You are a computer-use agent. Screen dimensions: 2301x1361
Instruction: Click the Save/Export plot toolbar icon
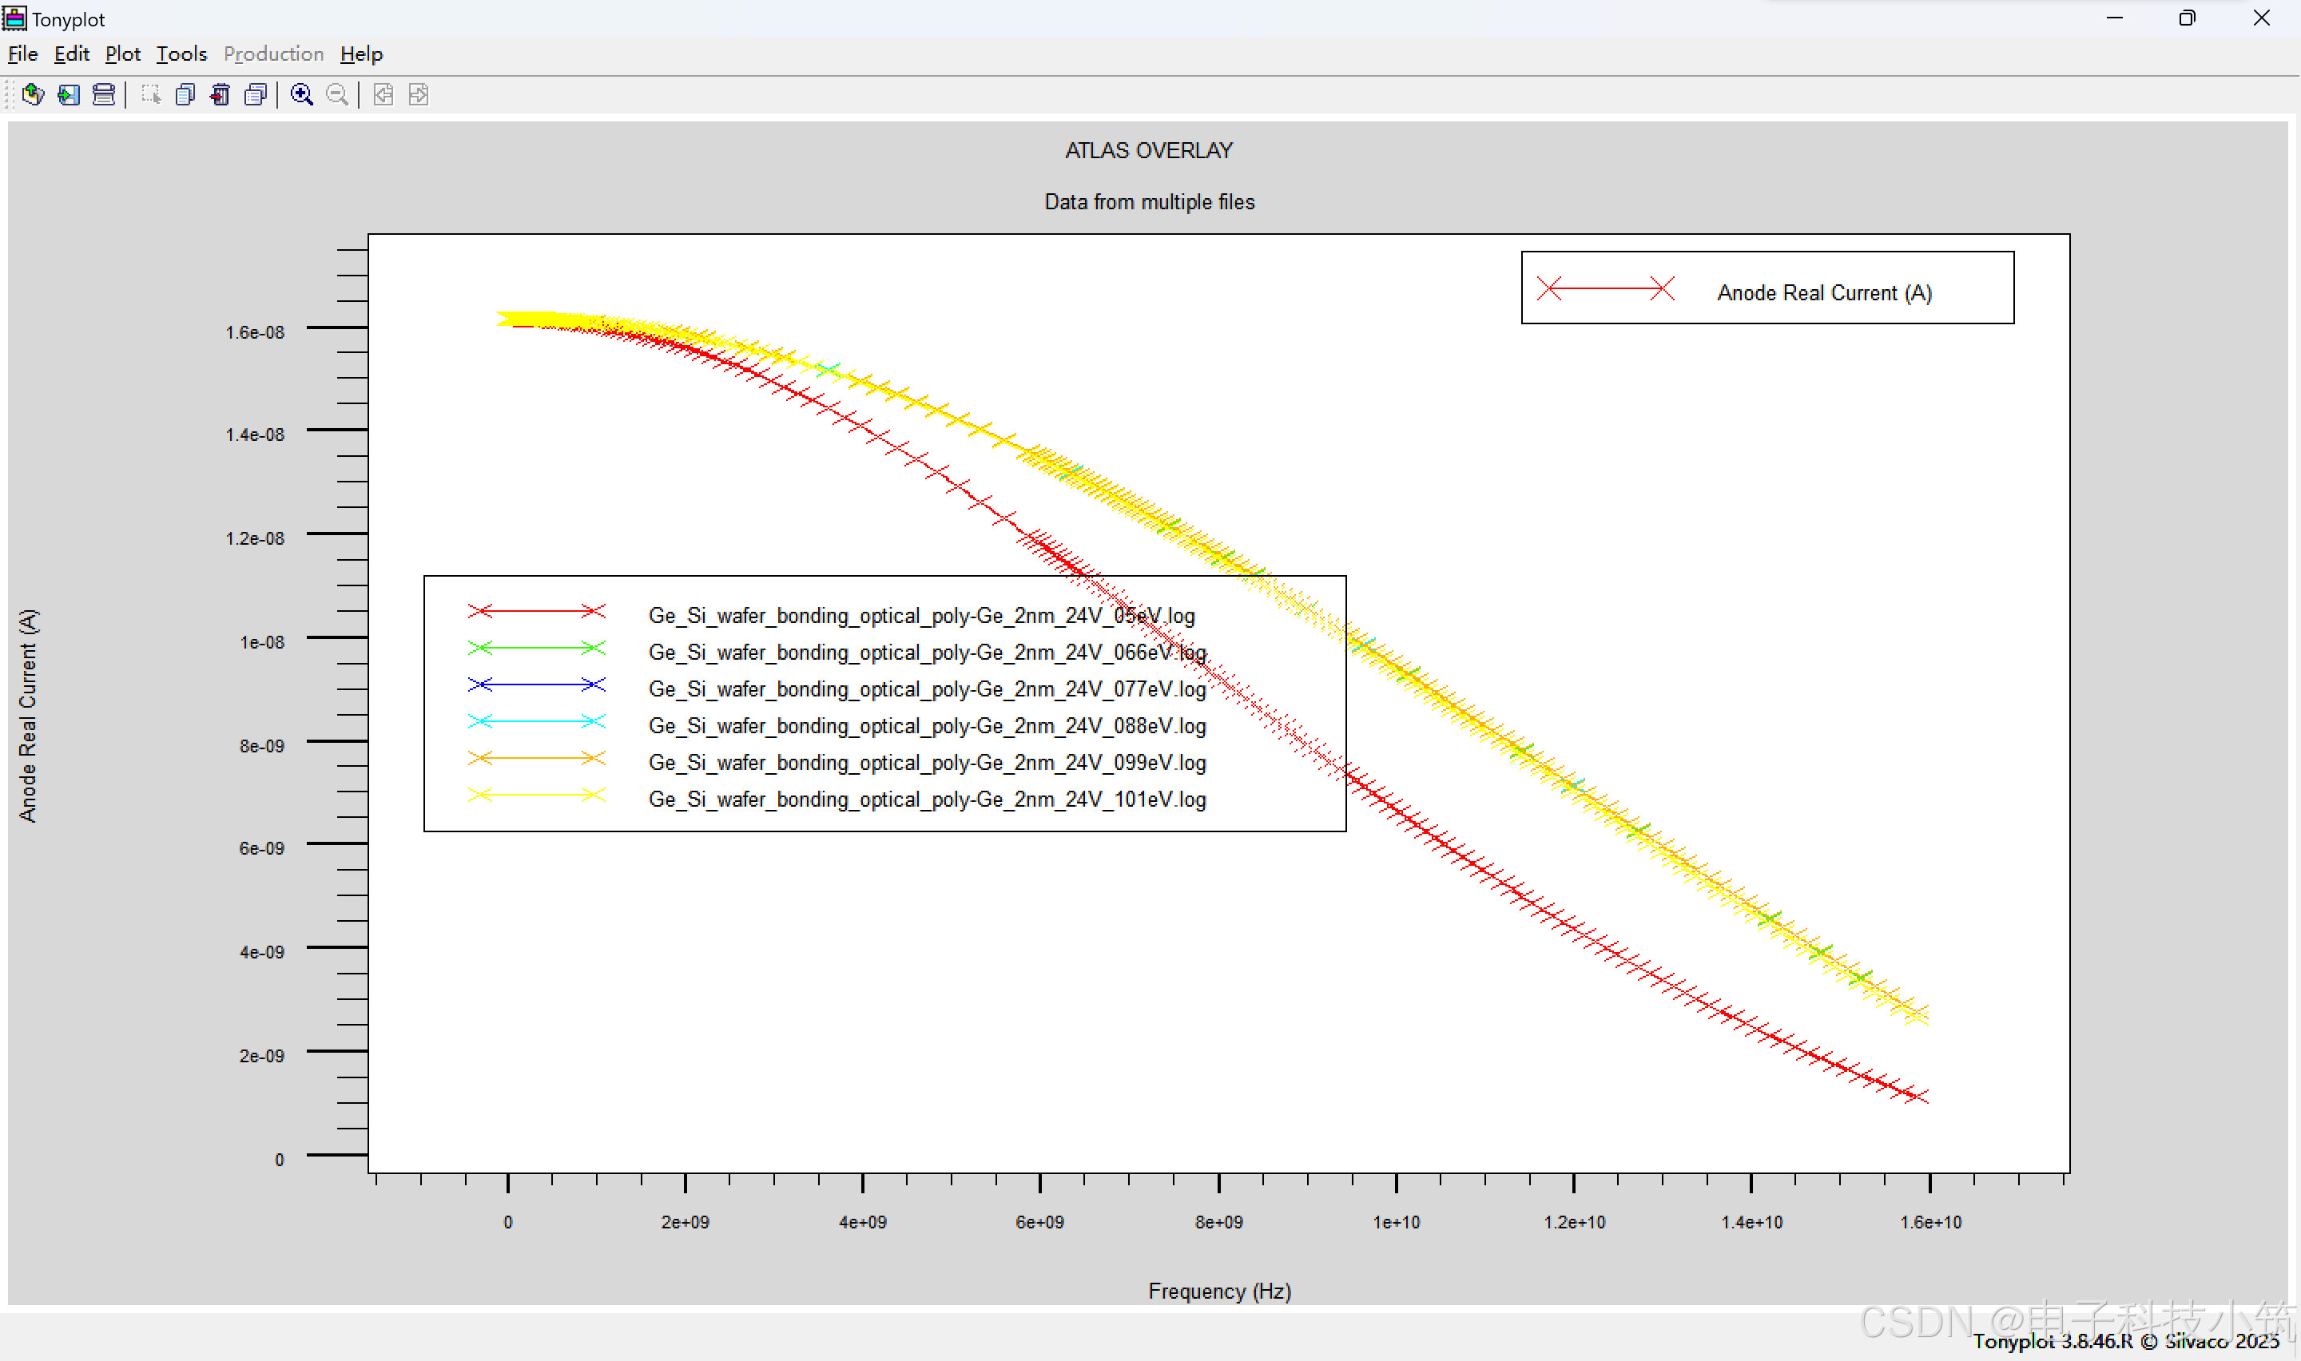(x=69, y=94)
